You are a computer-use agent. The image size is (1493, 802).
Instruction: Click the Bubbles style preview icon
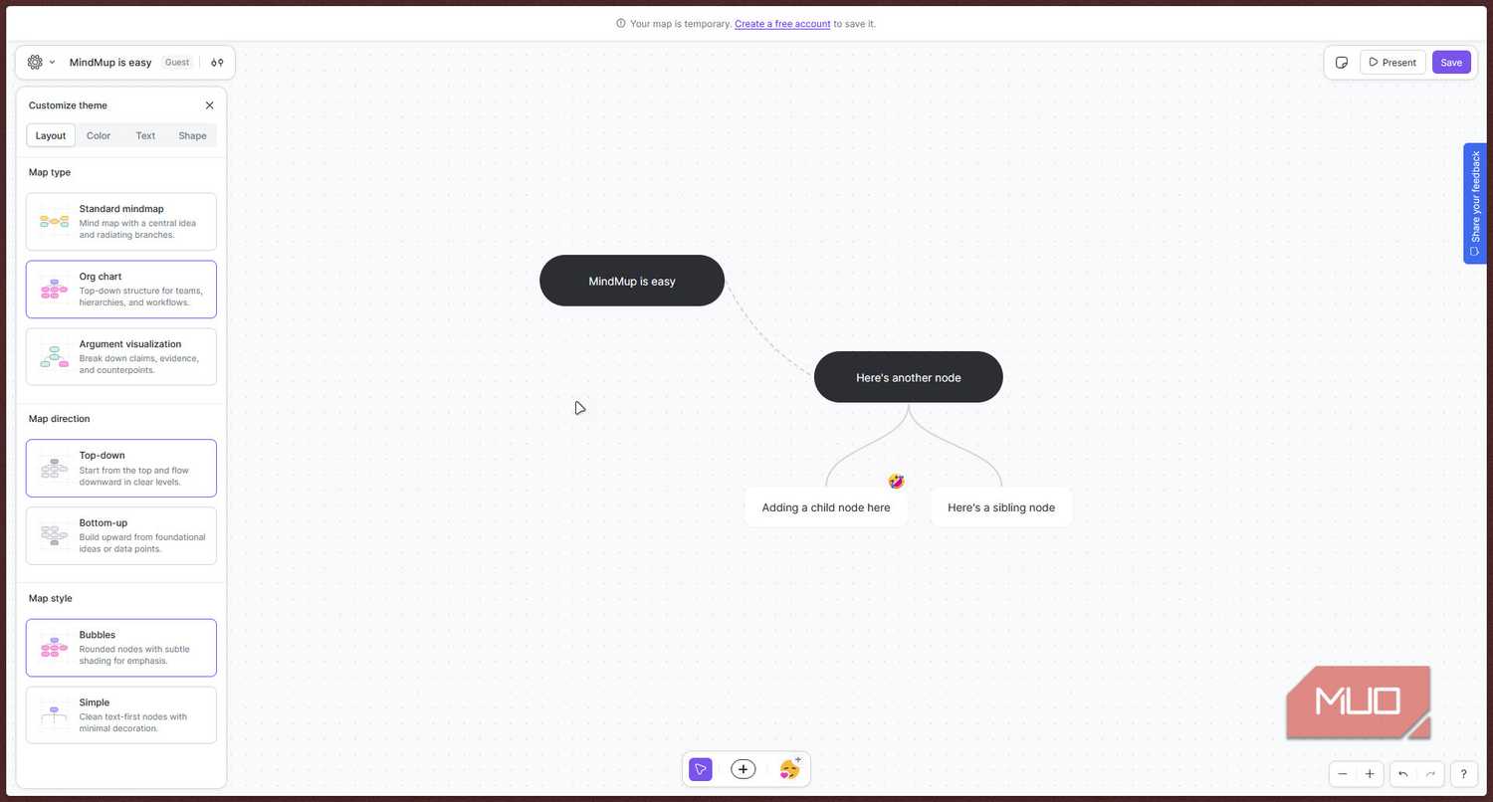54,647
